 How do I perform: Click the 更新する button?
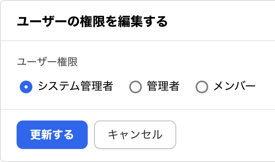click(52, 135)
